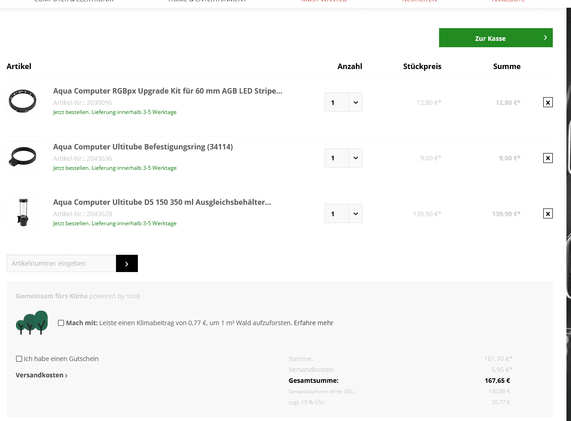Click the green trees climate icon

tap(32, 322)
